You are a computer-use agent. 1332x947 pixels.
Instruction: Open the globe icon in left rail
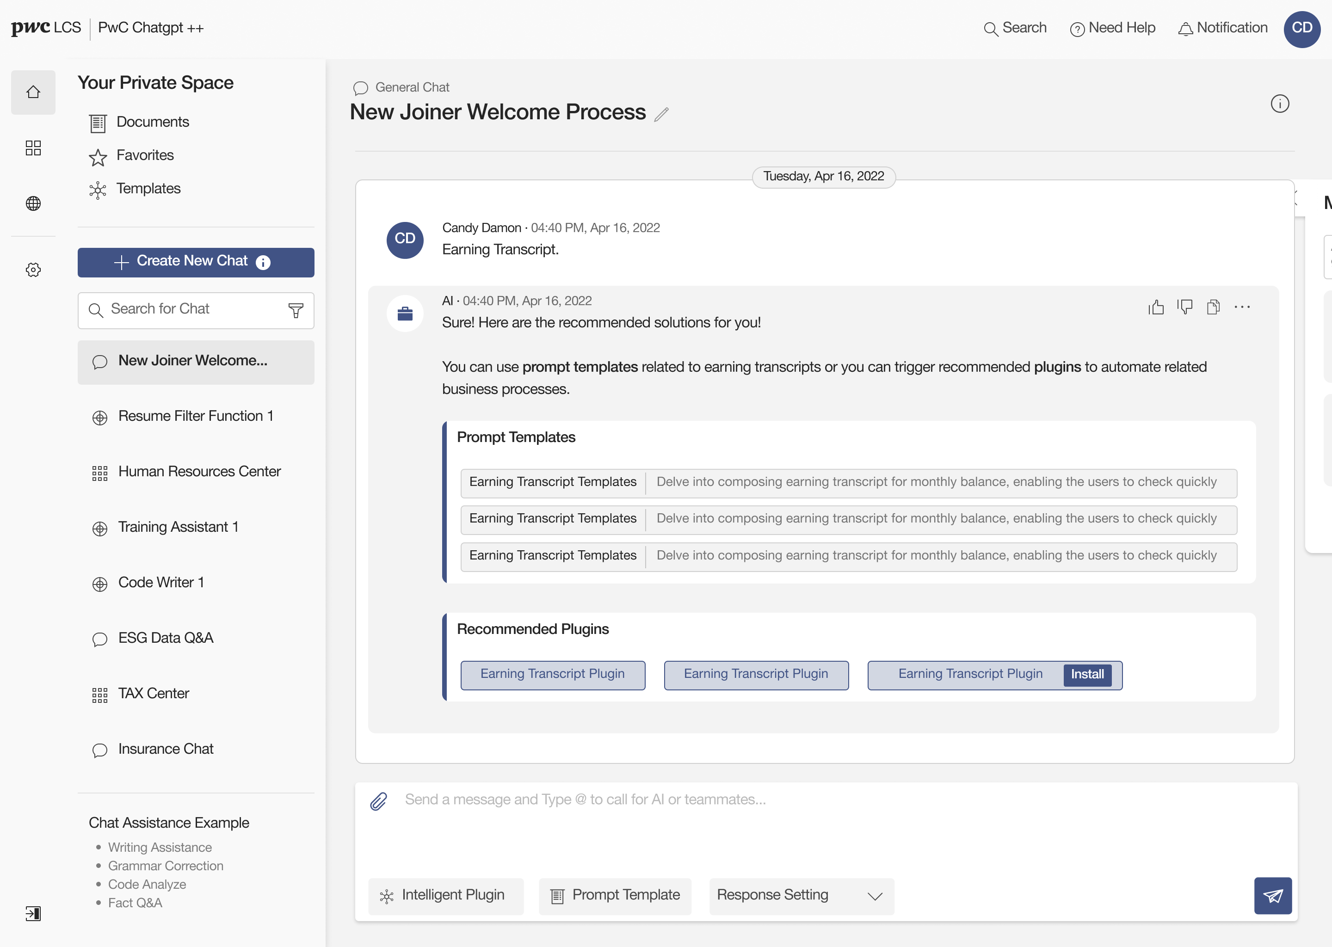click(33, 203)
